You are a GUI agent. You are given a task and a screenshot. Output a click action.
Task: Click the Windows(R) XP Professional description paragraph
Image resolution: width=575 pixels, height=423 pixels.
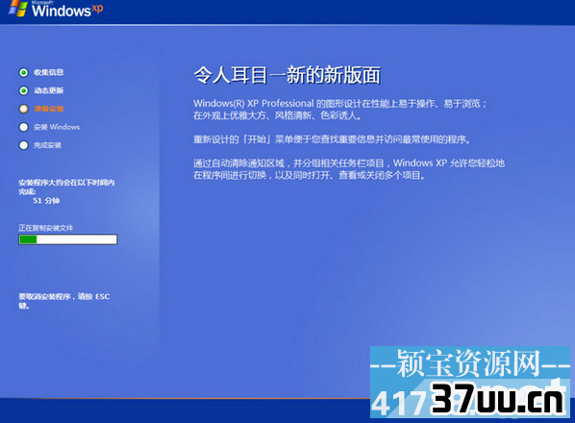tap(340, 110)
